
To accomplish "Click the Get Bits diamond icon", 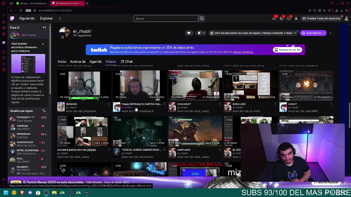I will pos(296,18).
